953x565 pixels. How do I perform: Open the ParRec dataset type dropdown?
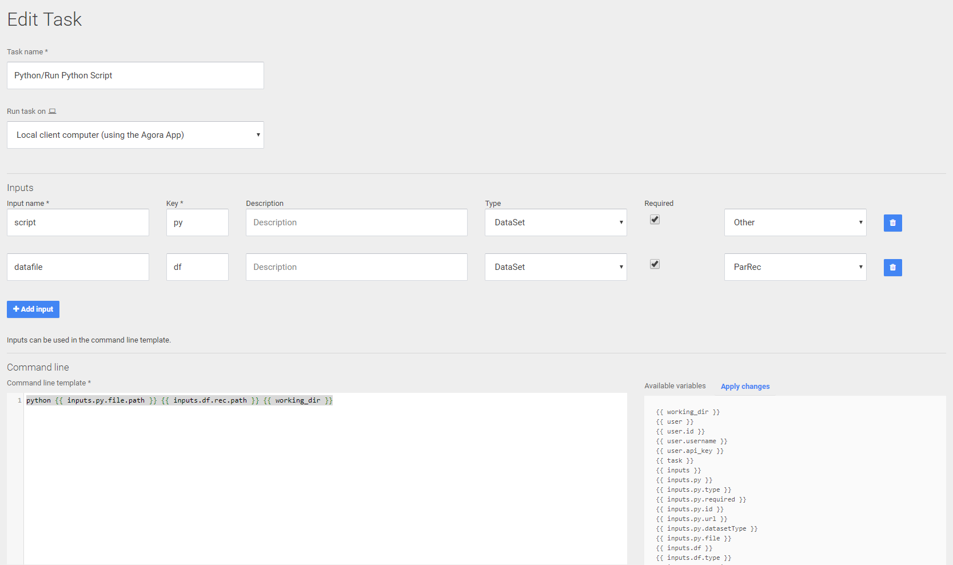pyautogui.click(x=795, y=267)
